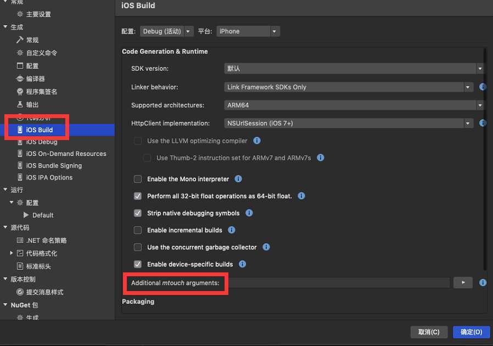This screenshot has height=346, width=493.
Task: Select 编译器 in the sidebar
Action: point(35,79)
